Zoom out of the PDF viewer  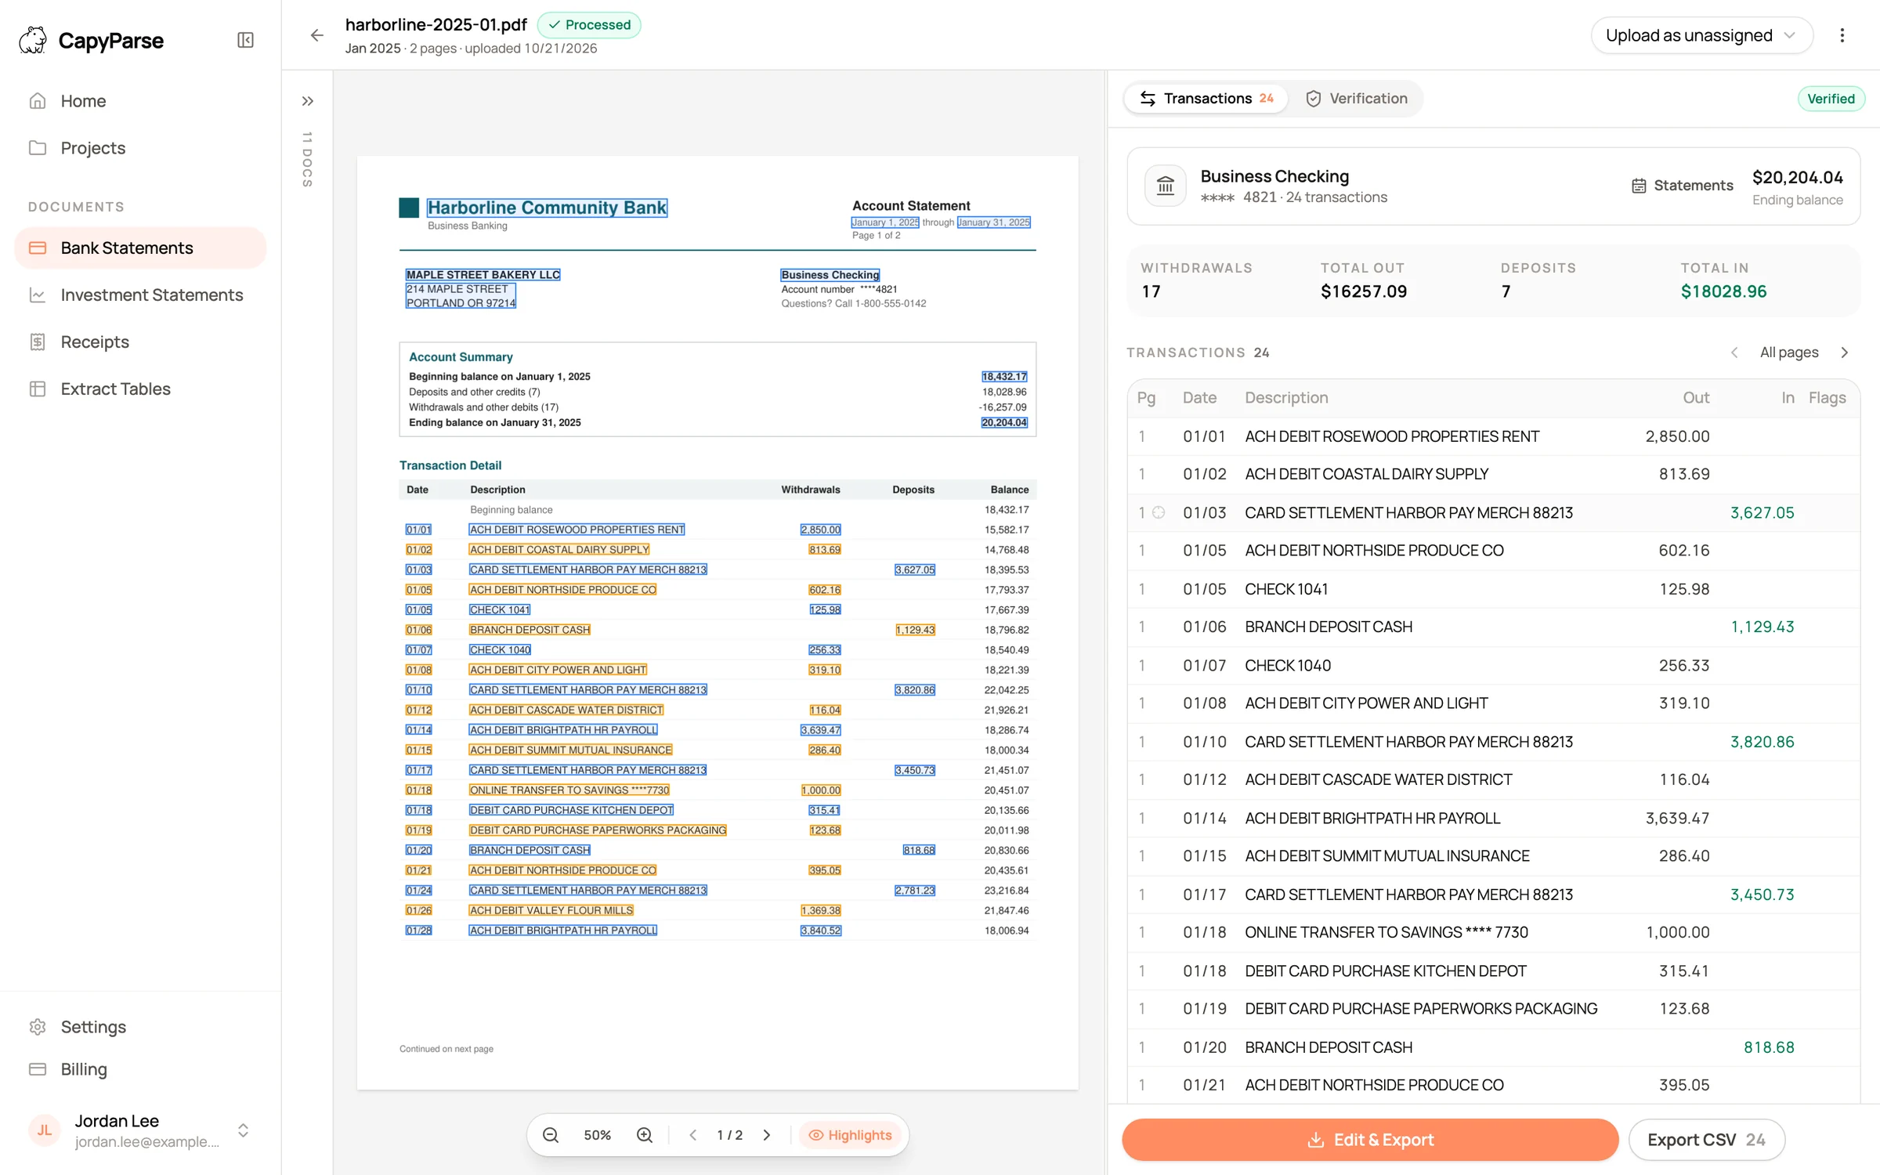pos(551,1135)
